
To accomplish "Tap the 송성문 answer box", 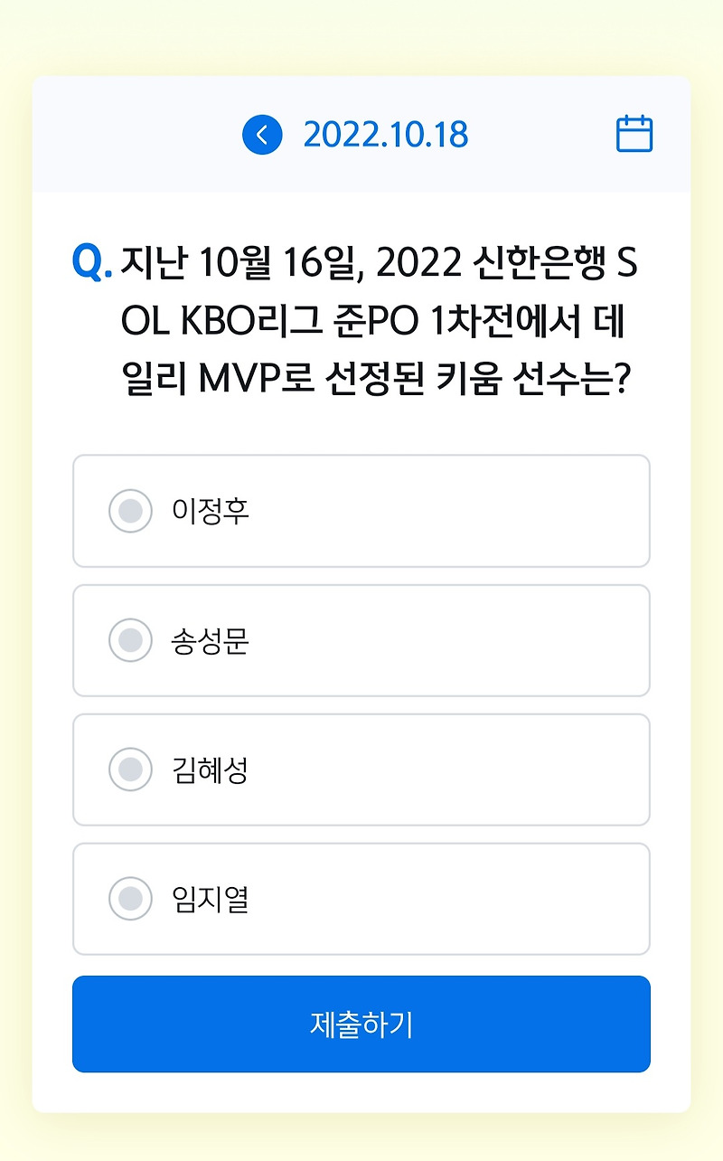I will (361, 640).
